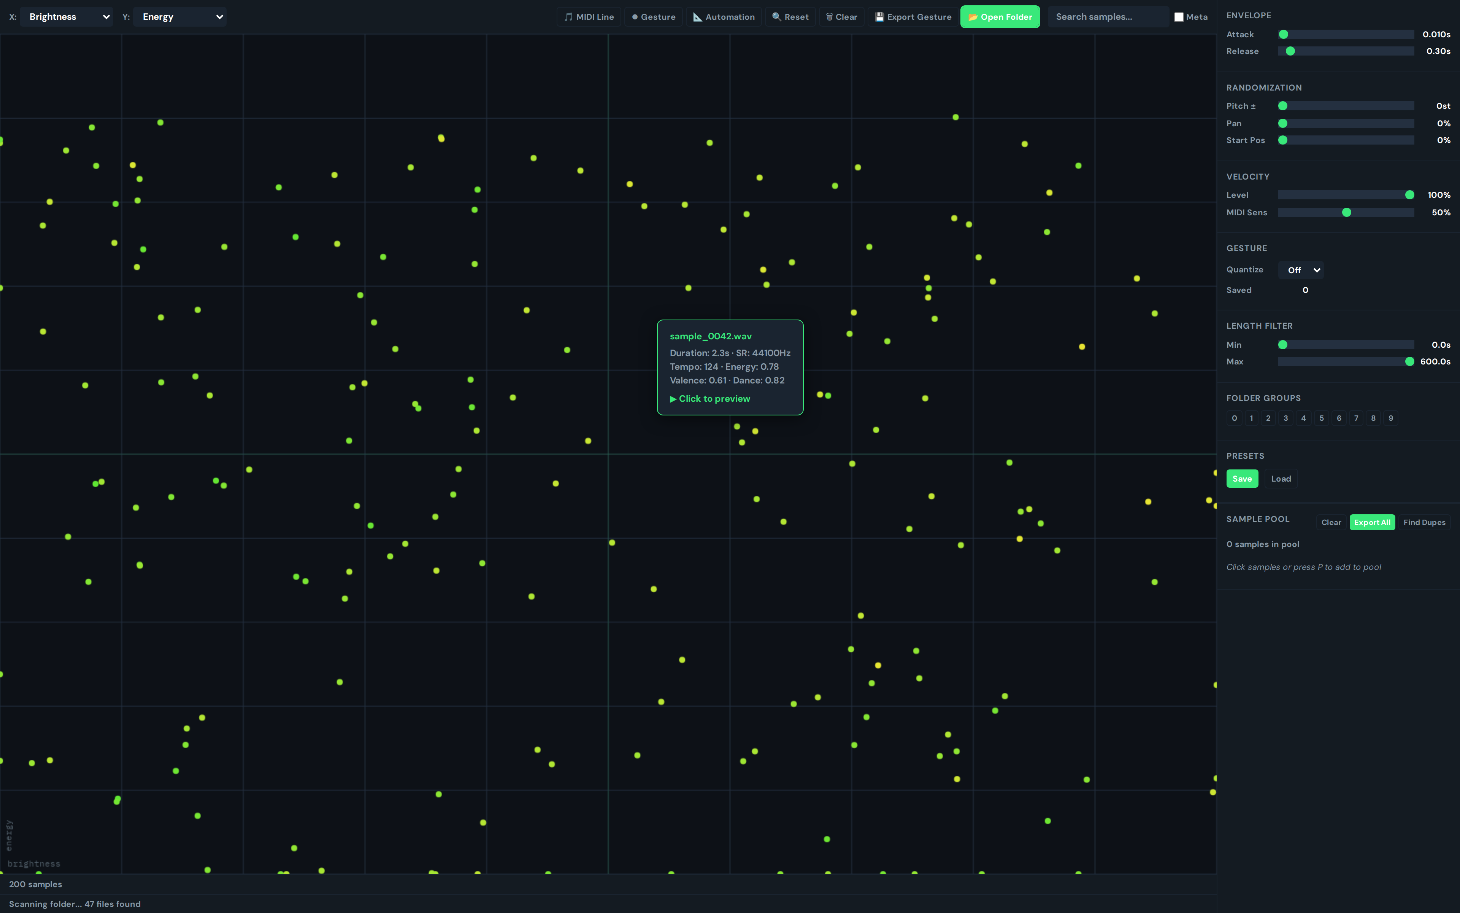Click the Open Folder button
Screen dimensions: 1460x913
1000,17
